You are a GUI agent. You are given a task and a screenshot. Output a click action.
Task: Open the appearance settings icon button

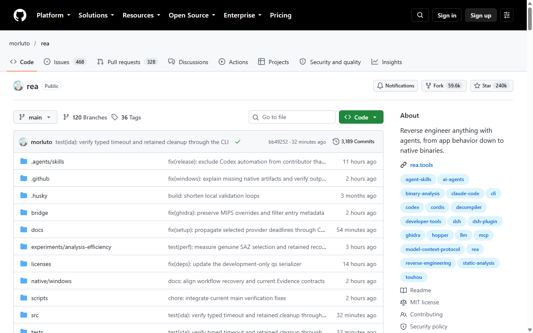[x=507, y=15]
